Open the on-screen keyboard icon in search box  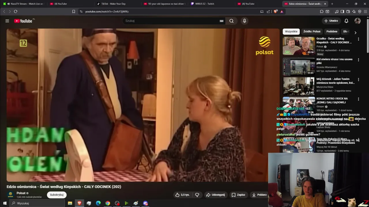pos(221,21)
